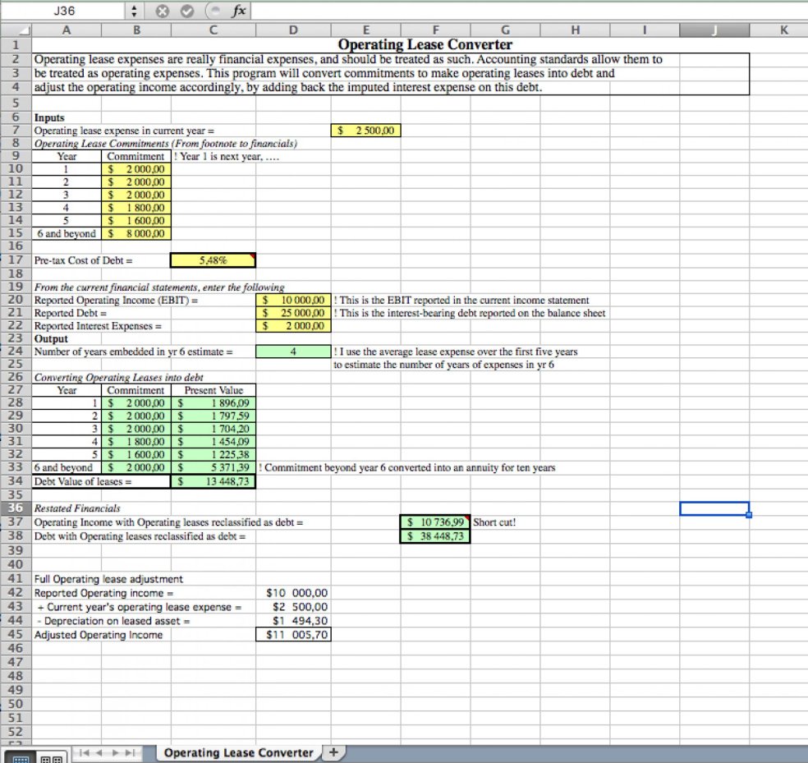The width and height of the screenshot is (808, 763).
Task: Click the Adjusted Operating Income value cell
Action: point(293,634)
